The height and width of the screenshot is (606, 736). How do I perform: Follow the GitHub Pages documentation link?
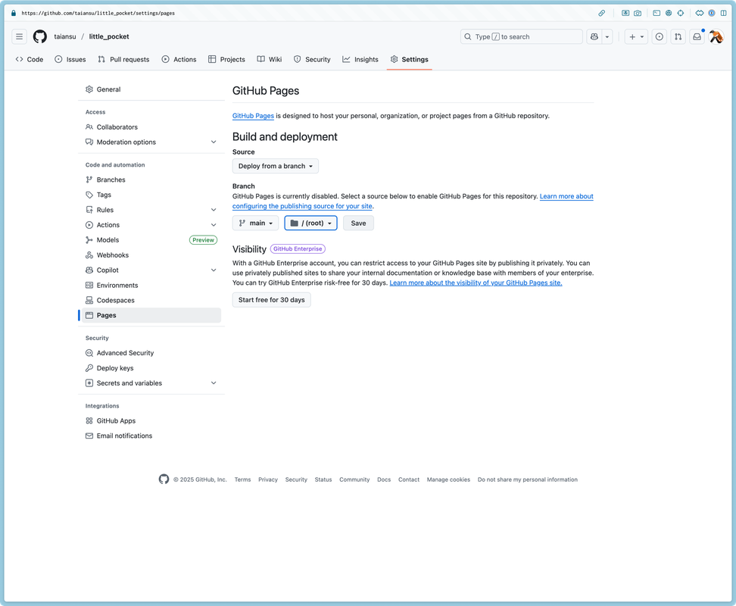pos(253,116)
